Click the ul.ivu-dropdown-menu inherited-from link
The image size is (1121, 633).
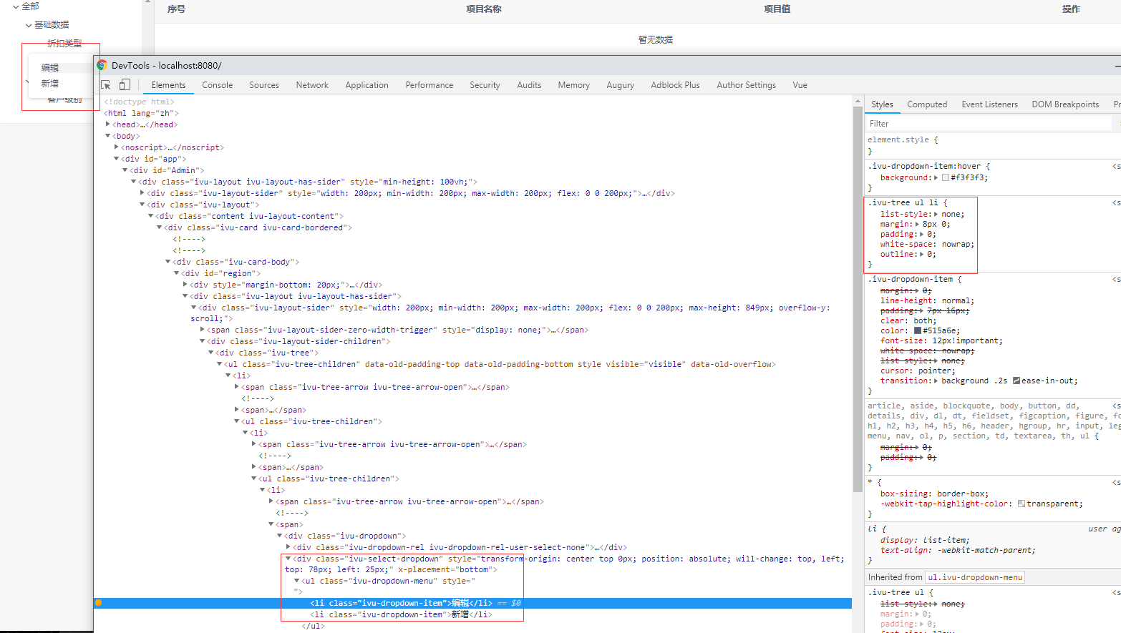click(x=975, y=577)
